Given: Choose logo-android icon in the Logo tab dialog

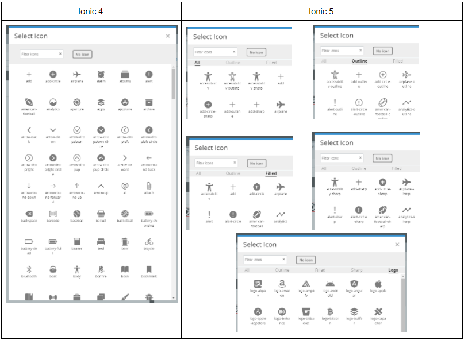Looking at the screenshot, I should point(330,284).
